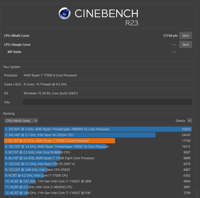Select ranking row Intel Core i7-7700K
This screenshot has height=198, width=200.
(x=98, y=175)
